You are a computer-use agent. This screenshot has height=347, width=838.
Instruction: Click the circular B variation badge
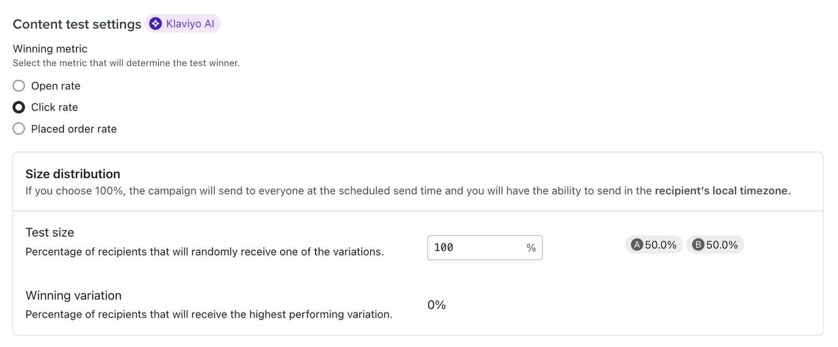(x=698, y=244)
